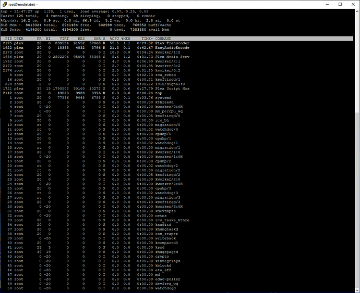
Task: Click the edac-poller command
Action: click(x=167, y=279)
